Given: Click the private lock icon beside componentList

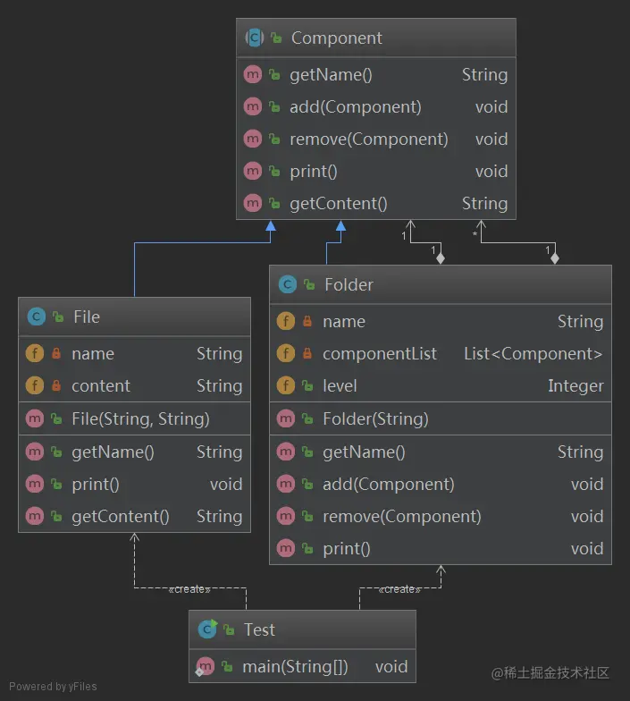Looking at the screenshot, I should pos(307,353).
